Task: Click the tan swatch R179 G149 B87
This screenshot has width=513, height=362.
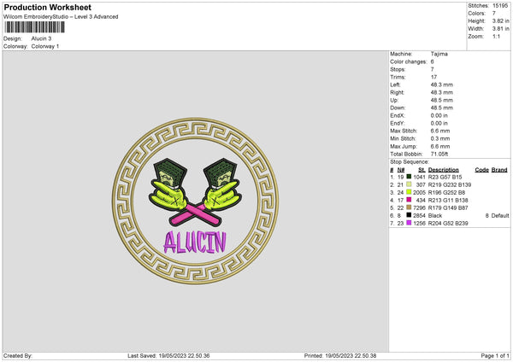Action: point(409,207)
